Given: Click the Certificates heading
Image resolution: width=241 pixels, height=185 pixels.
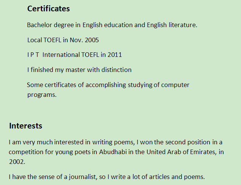Looking at the screenshot, I should [x=48, y=9].
